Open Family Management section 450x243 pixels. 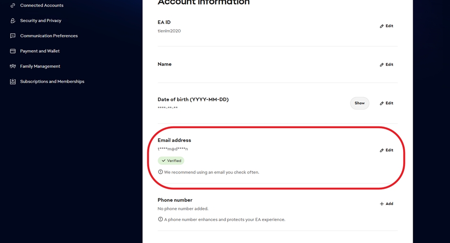click(x=40, y=66)
